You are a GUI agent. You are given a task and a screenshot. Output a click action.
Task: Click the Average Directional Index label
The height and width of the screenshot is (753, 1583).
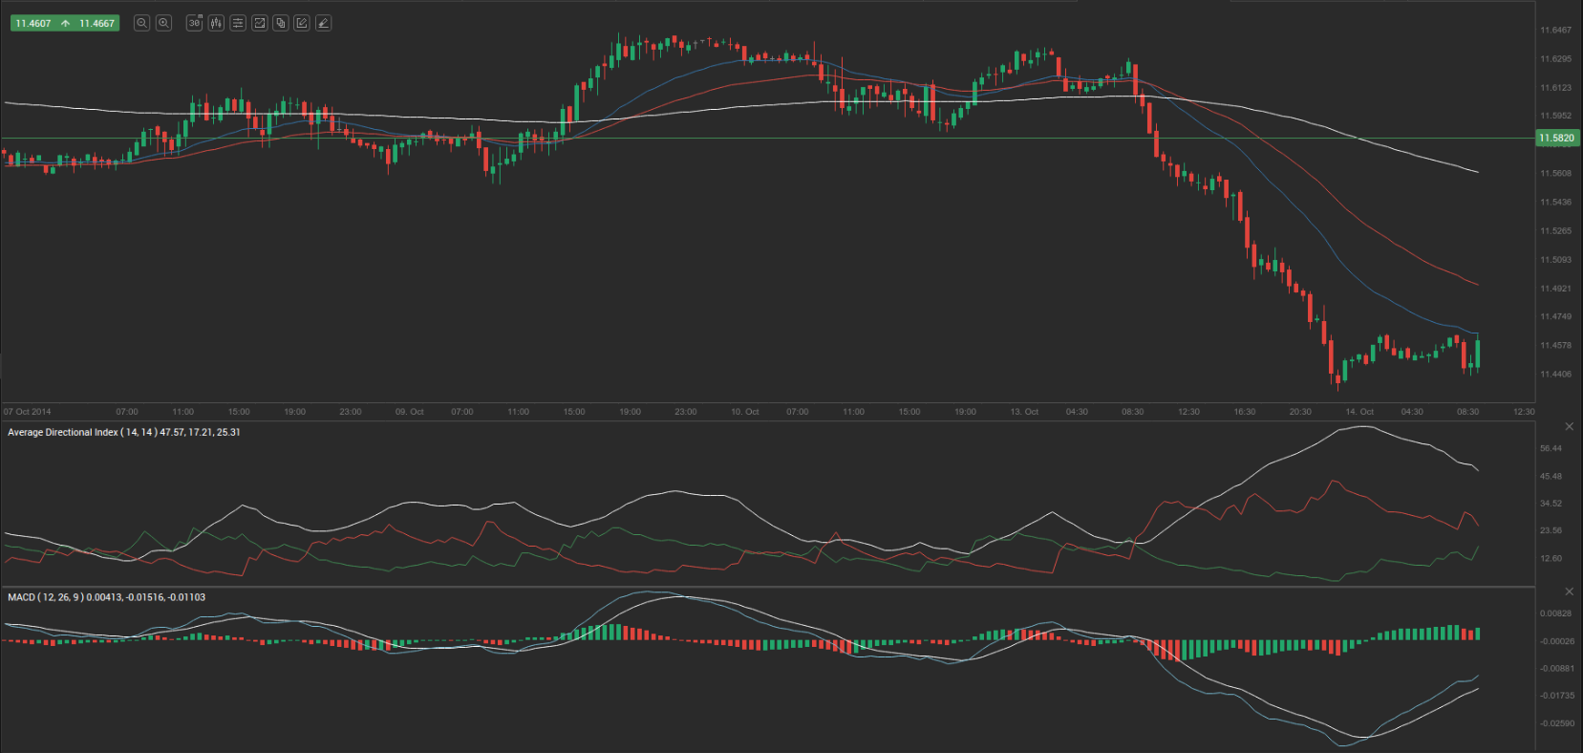point(63,433)
